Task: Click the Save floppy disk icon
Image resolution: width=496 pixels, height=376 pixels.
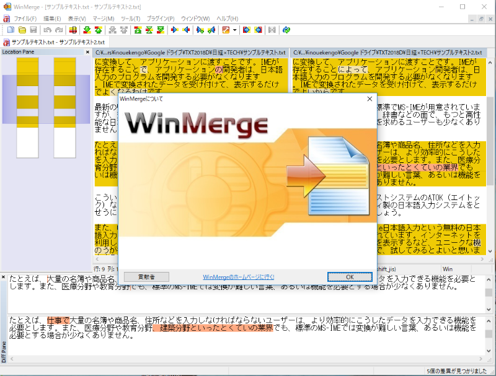Action: [32, 30]
